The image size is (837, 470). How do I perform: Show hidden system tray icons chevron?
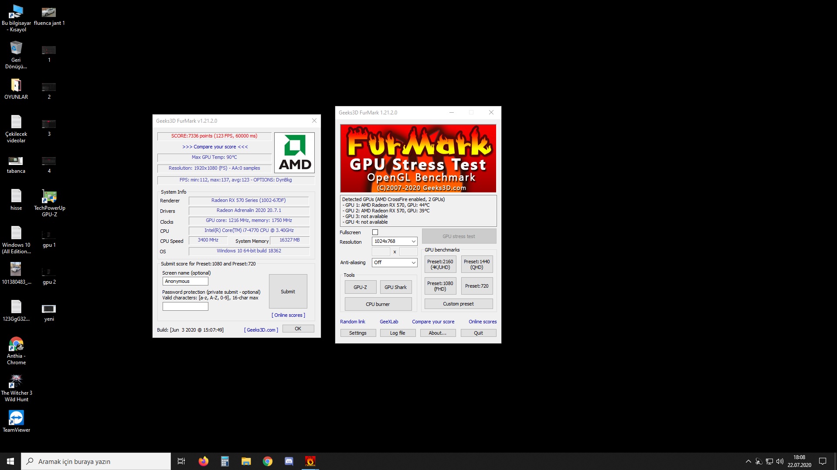[x=748, y=461]
